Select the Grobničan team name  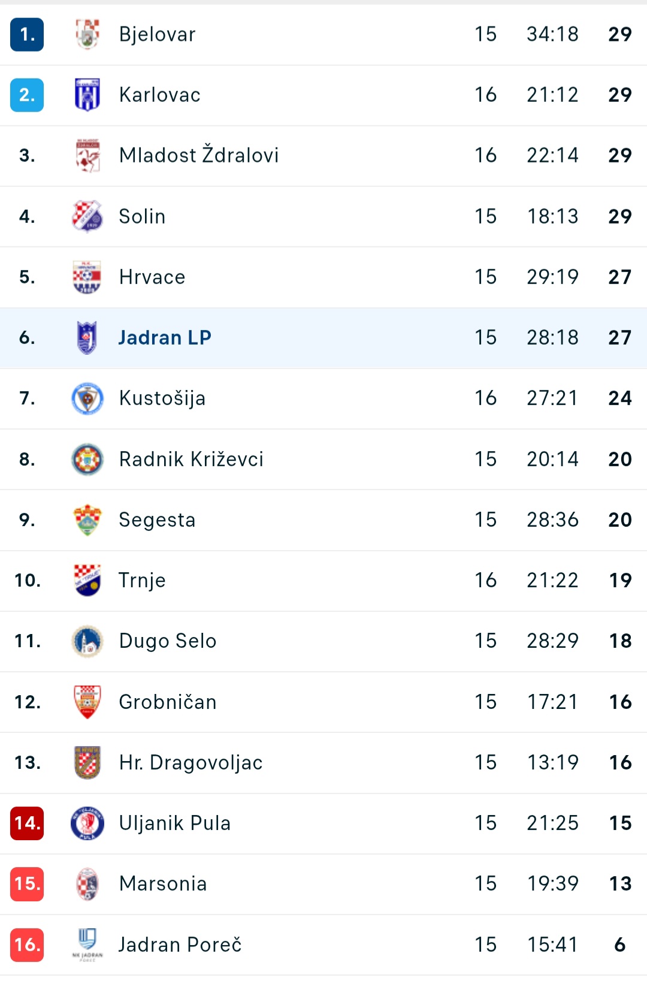pyautogui.click(x=168, y=702)
